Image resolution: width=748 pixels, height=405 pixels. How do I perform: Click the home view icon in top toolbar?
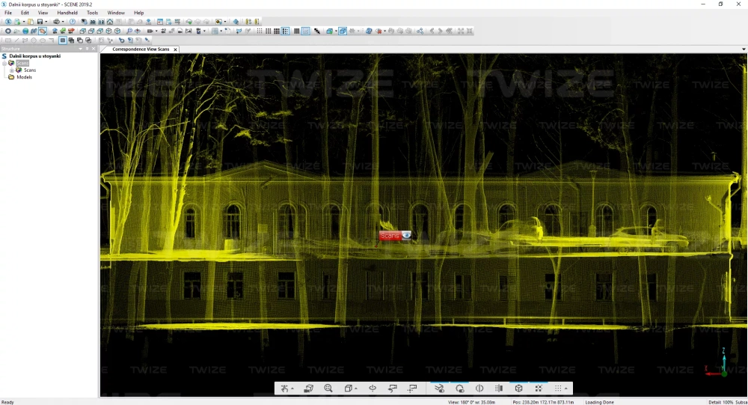coord(110,22)
